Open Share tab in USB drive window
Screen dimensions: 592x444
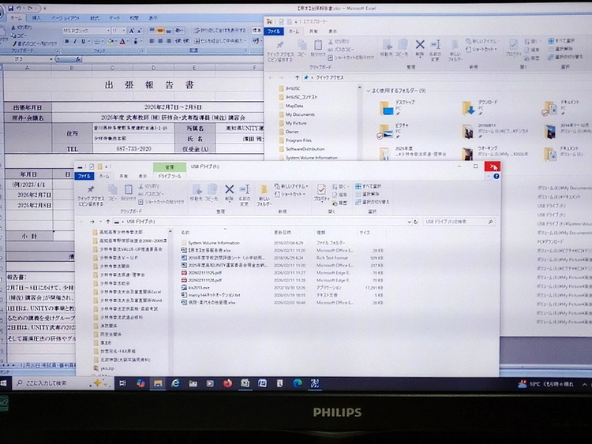(x=123, y=176)
